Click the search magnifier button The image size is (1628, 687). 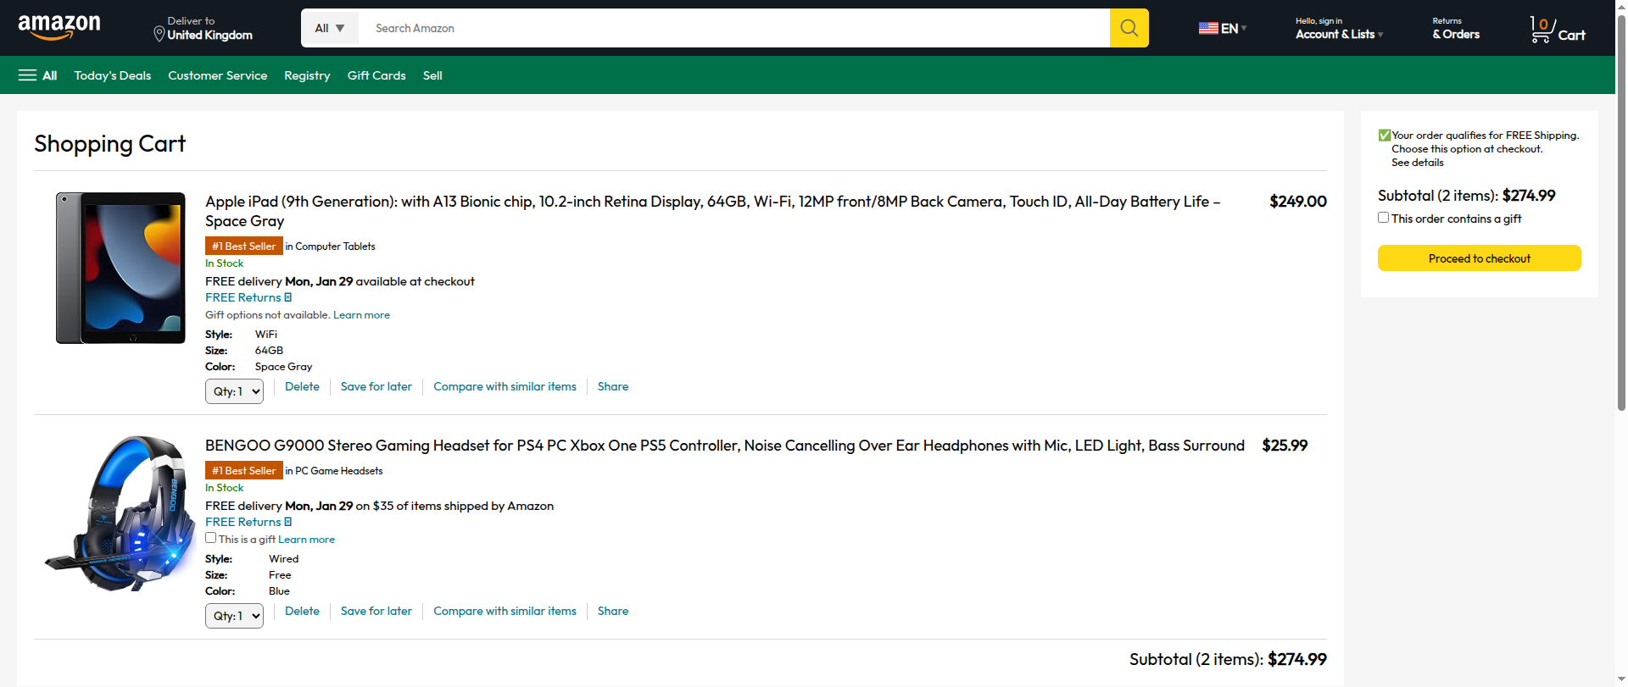pyautogui.click(x=1129, y=28)
